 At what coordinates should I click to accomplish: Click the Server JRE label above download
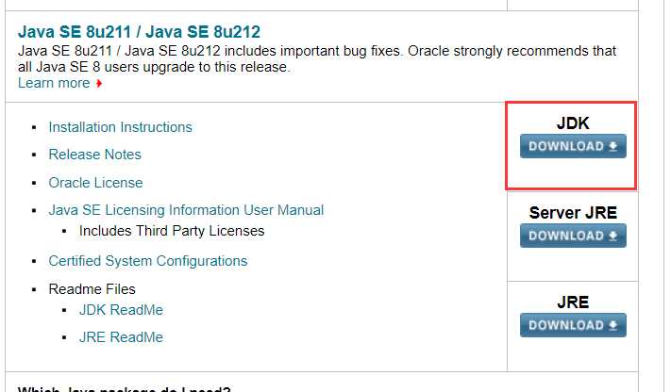click(x=573, y=213)
